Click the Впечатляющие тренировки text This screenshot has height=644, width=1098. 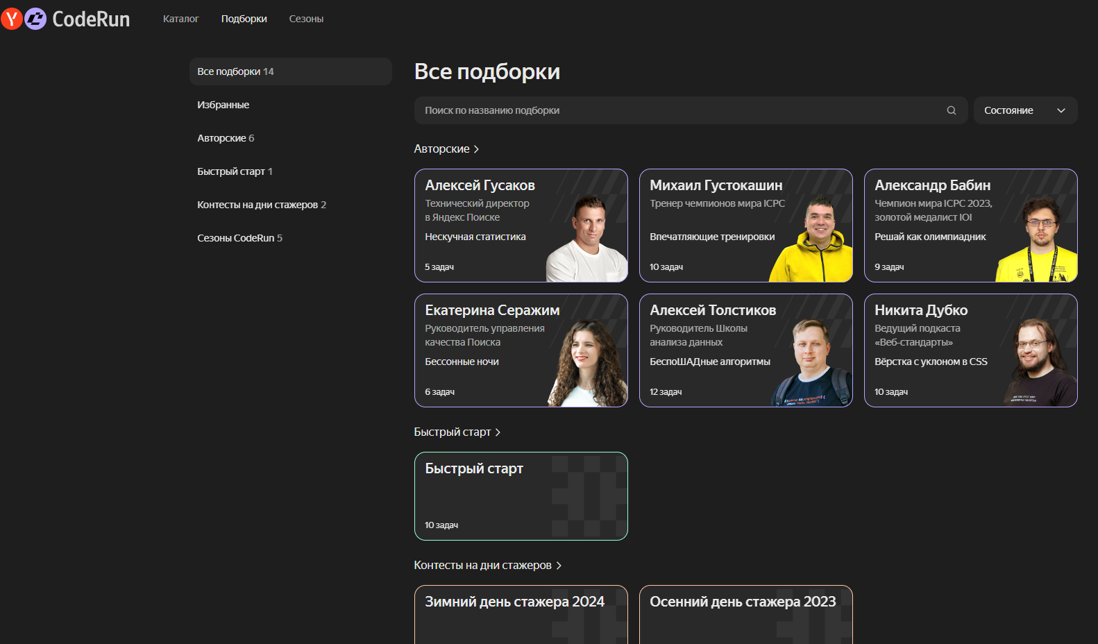(x=712, y=237)
